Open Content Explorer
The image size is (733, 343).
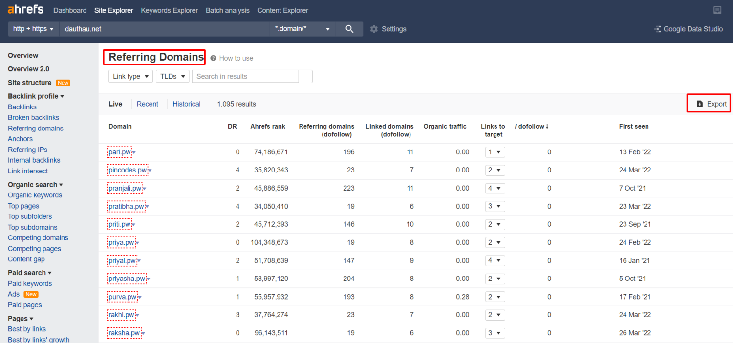pyautogui.click(x=283, y=10)
